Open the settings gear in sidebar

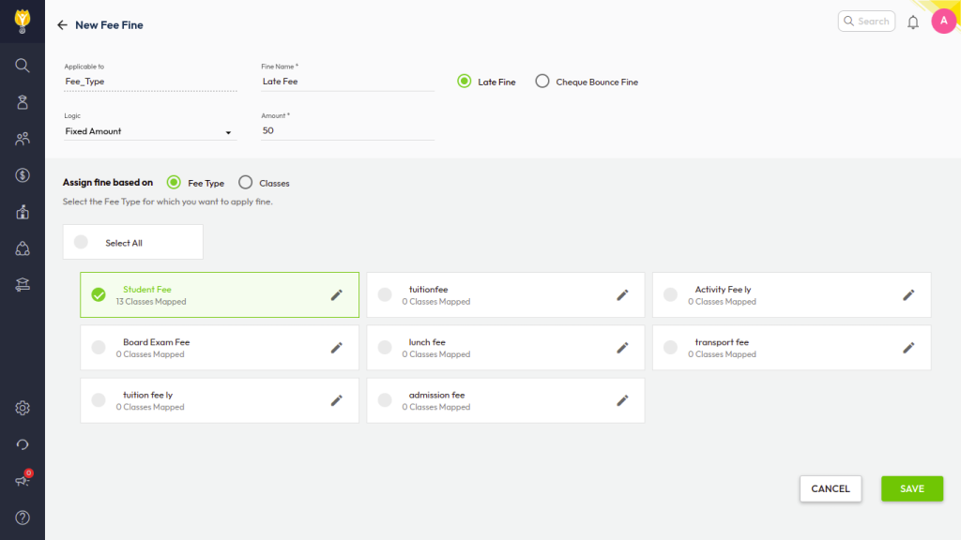point(23,408)
